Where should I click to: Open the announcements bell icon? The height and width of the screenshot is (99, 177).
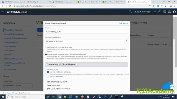pos(155,12)
